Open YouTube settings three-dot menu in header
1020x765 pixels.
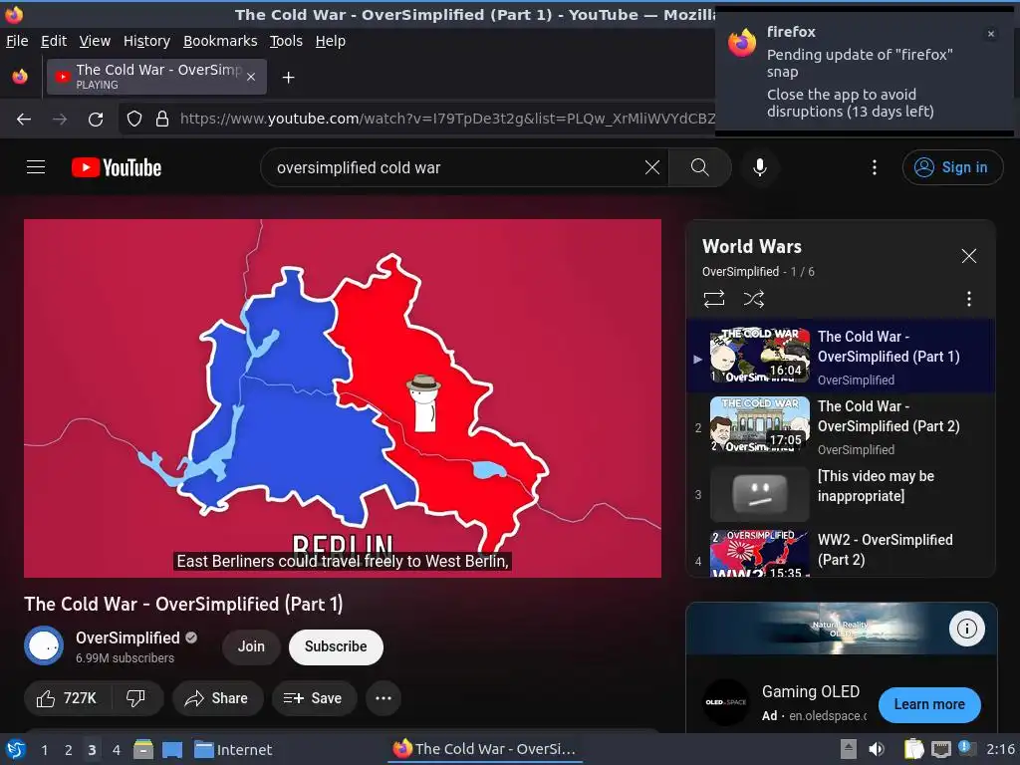tap(875, 167)
